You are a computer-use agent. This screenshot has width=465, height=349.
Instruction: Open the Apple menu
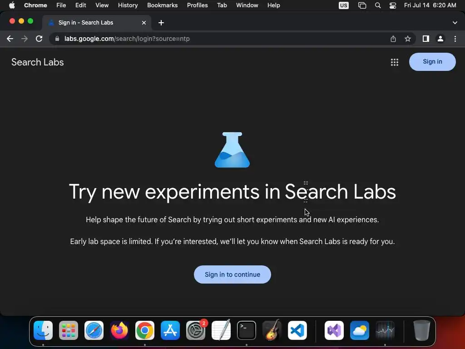(x=12, y=5)
